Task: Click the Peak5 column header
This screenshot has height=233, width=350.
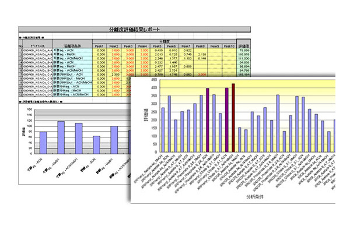Action: (x=157, y=46)
